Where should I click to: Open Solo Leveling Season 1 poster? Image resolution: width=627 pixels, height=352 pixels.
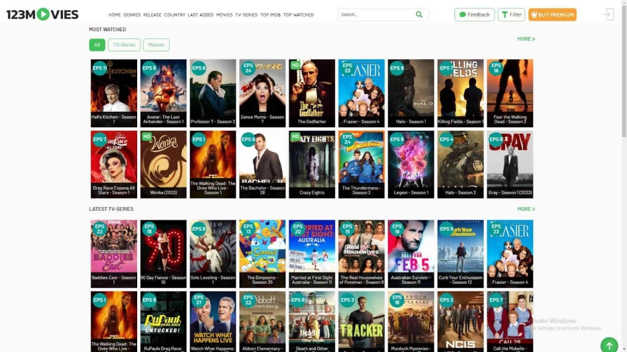pyautogui.click(x=212, y=254)
